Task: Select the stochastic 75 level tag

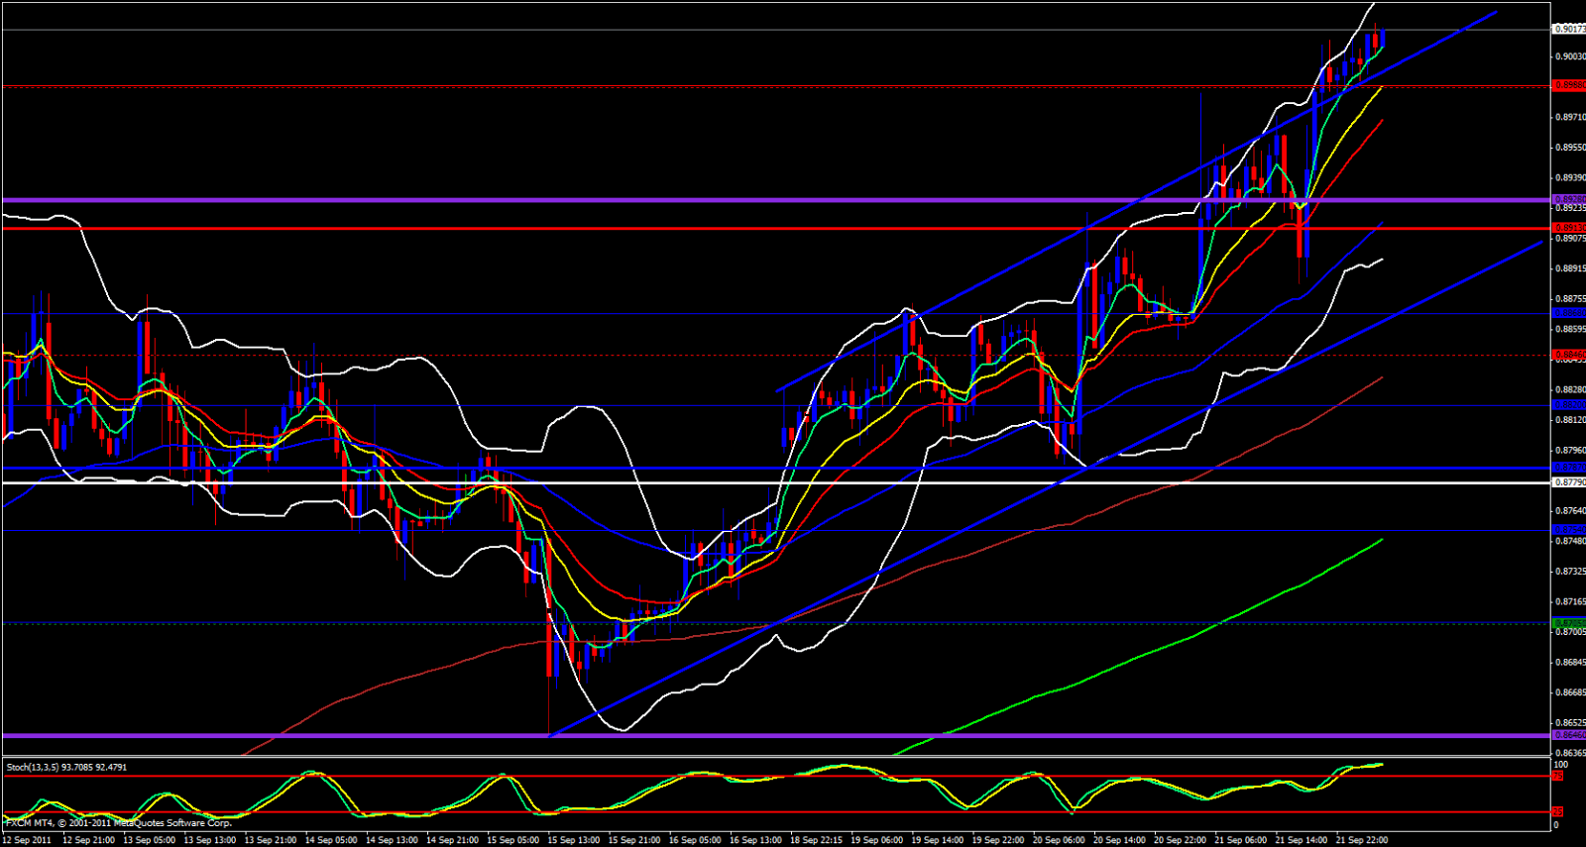Action: (x=1558, y=776)
